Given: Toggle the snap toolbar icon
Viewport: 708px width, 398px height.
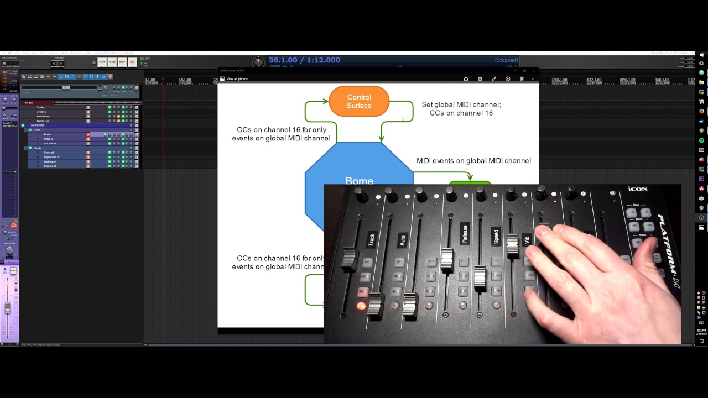Looking at the screenshot, I should coord(97,77).
